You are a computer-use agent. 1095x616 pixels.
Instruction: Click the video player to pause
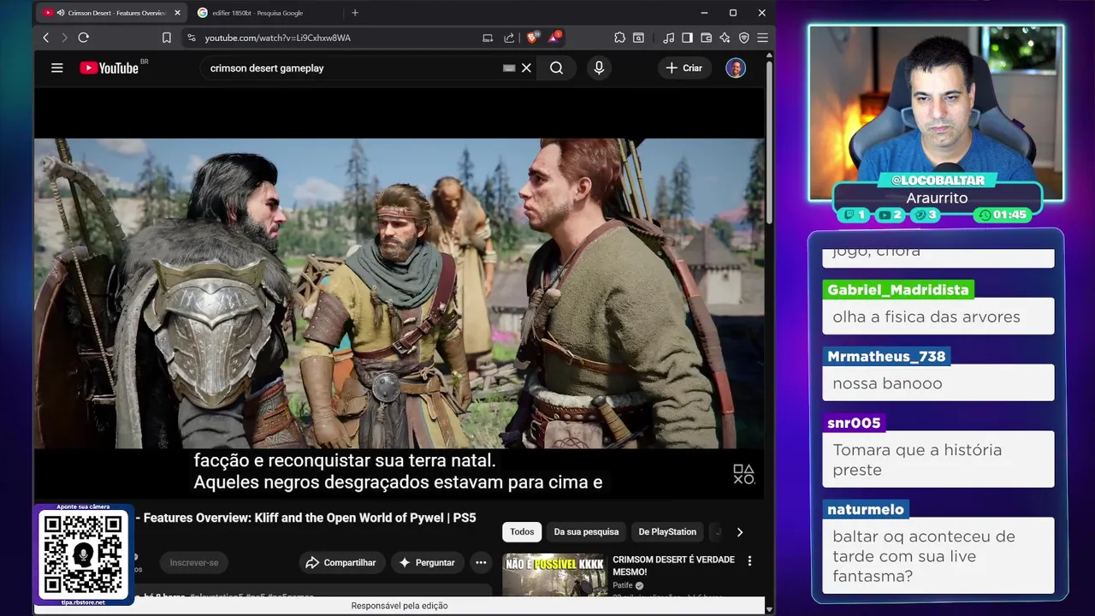click(399, 293)
